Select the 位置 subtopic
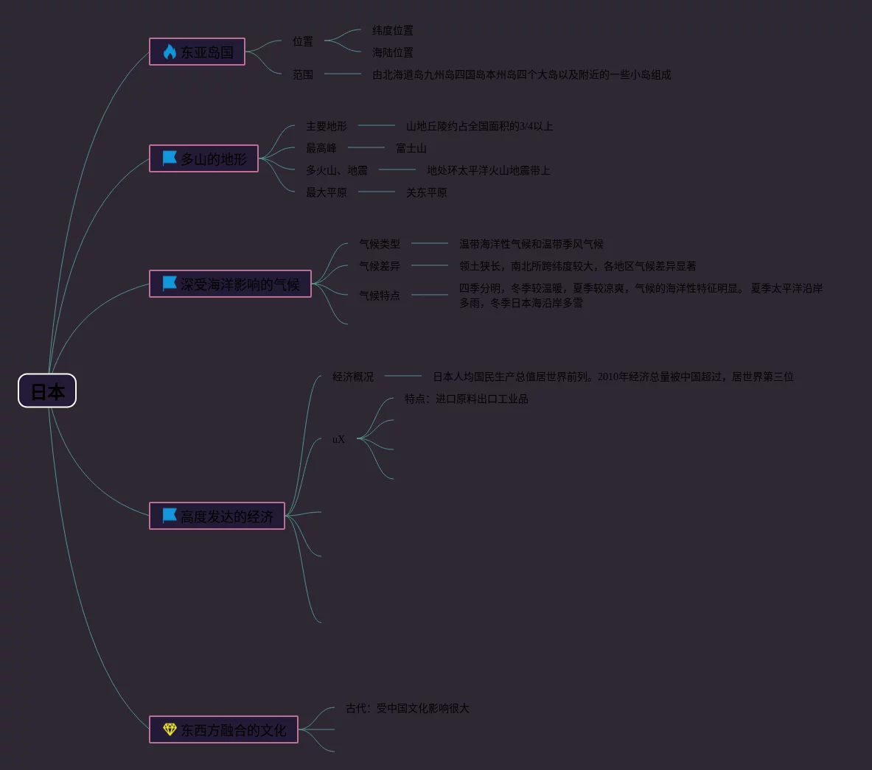The image size is (872, 770). pos(303,41)
